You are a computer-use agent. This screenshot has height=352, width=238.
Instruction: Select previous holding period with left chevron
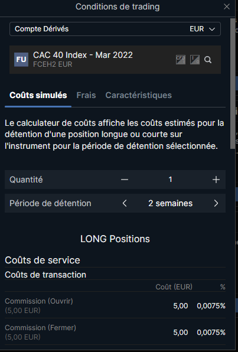[x=125, y=203]
